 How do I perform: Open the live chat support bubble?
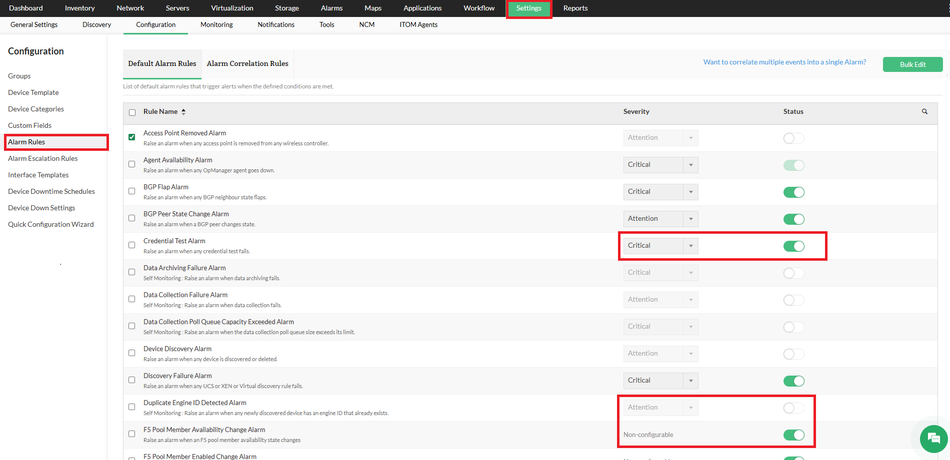point(933,439)
